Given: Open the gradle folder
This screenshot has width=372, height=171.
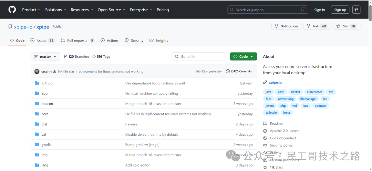Looking at the screenshot, I should (46, 145).
